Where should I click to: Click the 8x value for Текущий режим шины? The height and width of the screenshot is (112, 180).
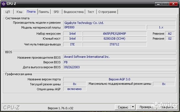point(75,84)
